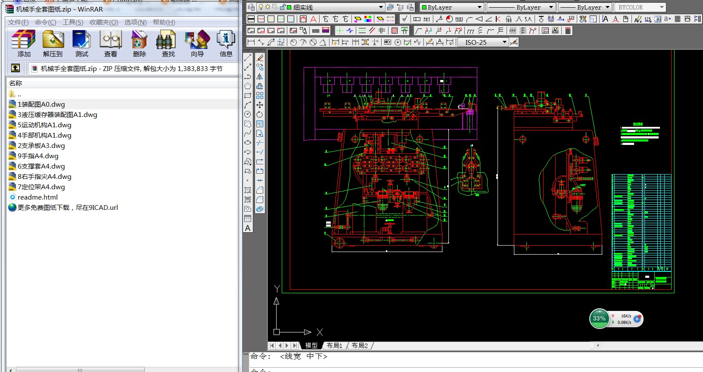Open WinRAR 收藏夹(O) menu
This screenshot has width=703, height=372.
tap(104, 22)
